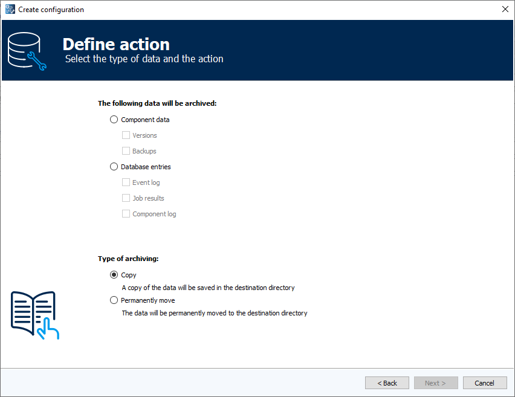Click the Back button
Image resolution: width=515 pixels, height=397 pixels.
tap(387, 382)
